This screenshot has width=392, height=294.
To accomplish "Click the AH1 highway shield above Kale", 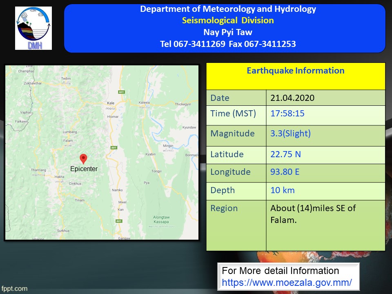I will (x=121, y=92).
